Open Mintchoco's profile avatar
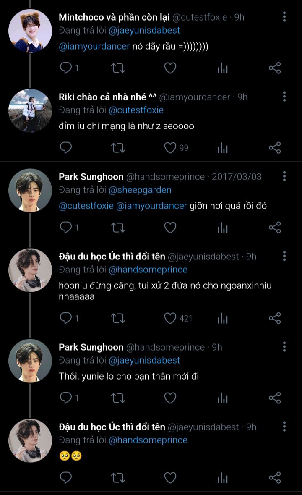Image resolution: width=302 pixels, height=495 pixels. (x=30, y=31)
